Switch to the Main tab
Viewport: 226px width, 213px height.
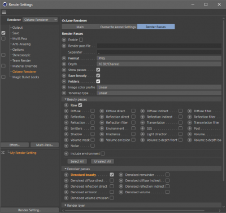80,27
